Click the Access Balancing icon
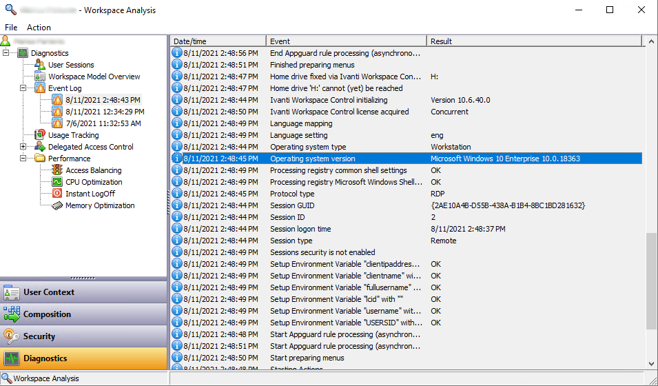658x386 pixels. 57,170
